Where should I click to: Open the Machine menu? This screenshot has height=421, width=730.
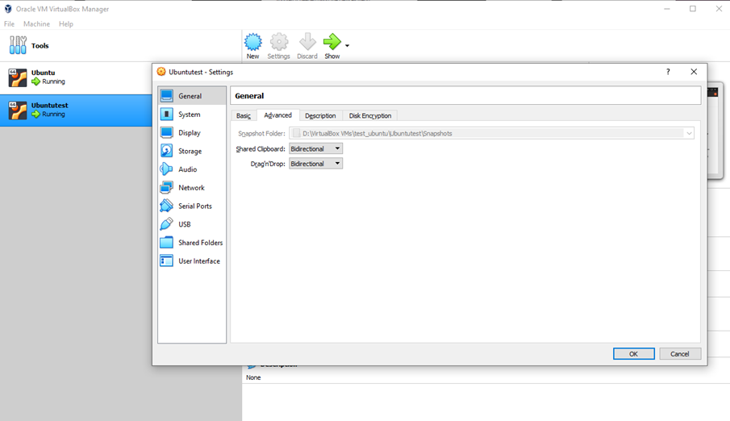click(37, 23)
